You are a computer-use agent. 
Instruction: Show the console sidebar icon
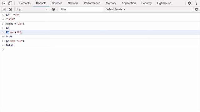coord(4,9)
